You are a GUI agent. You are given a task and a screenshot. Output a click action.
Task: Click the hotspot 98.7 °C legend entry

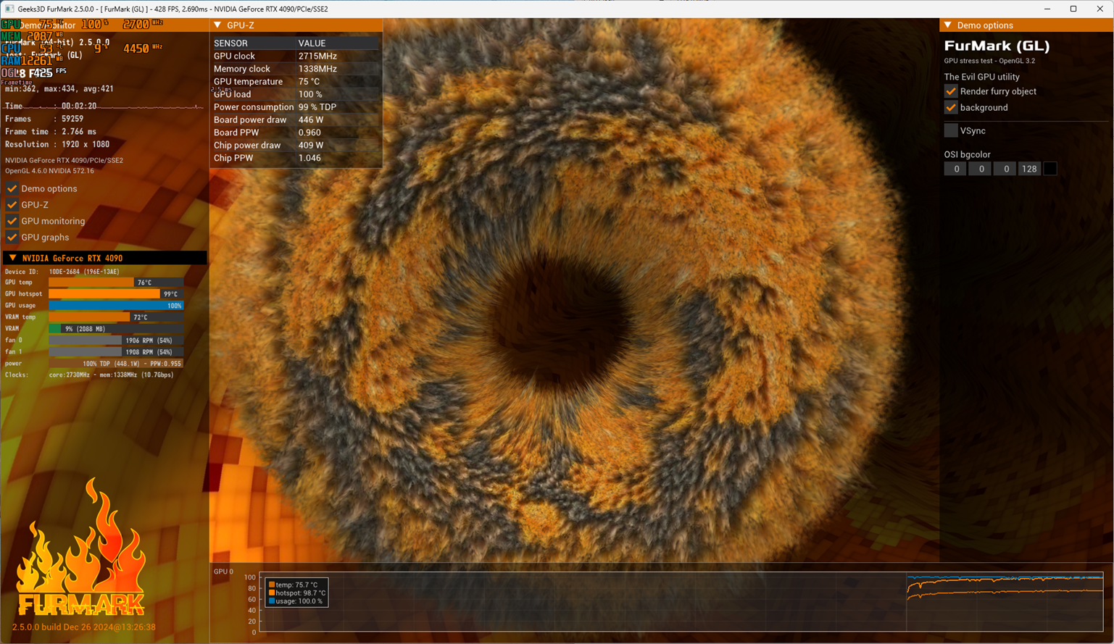point(297,593)
